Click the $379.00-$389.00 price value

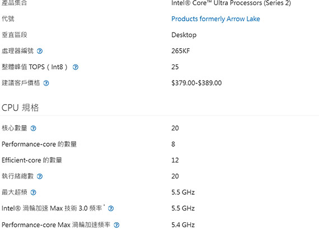(196, 83)
